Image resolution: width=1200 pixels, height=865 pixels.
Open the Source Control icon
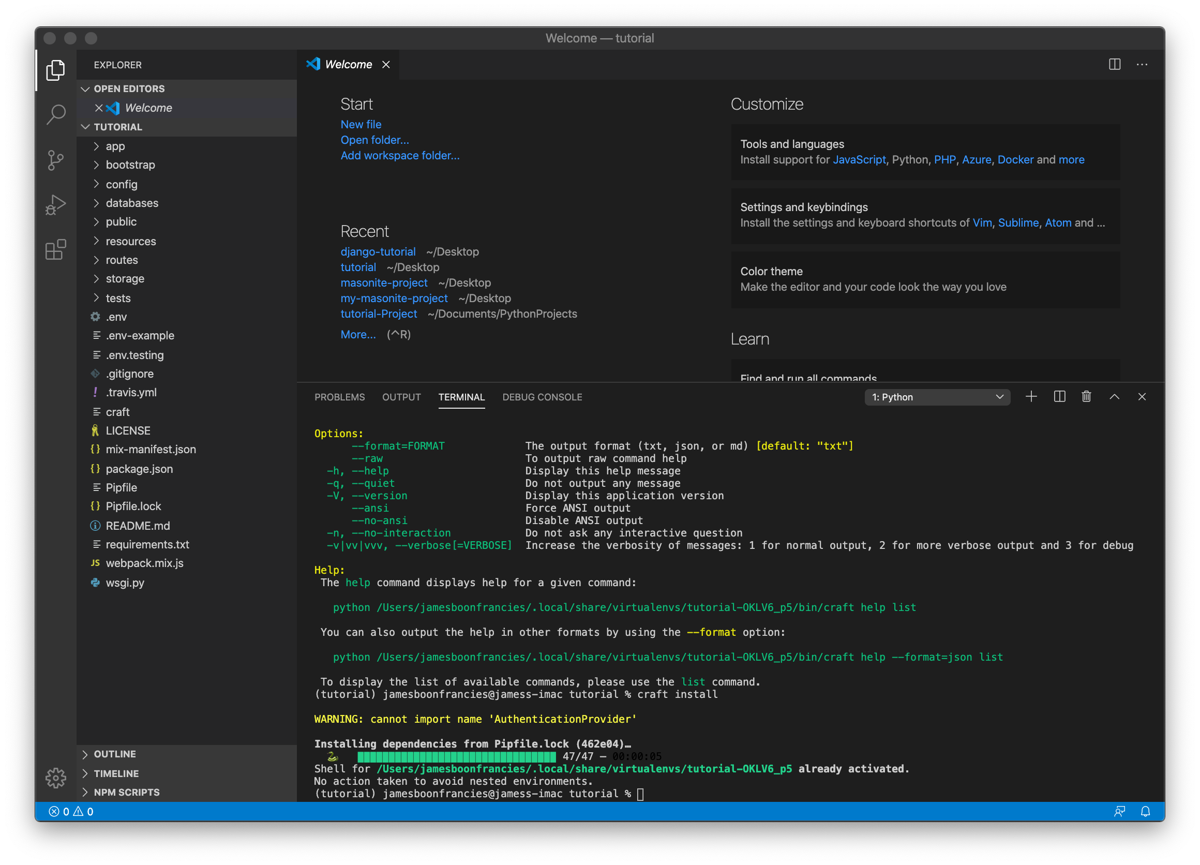click(x=55, y=160)
